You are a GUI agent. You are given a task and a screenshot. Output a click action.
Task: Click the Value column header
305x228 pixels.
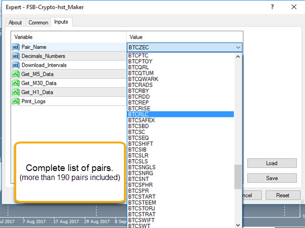185,37
